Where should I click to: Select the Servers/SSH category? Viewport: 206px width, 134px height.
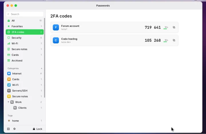click(x=25, y=91)
